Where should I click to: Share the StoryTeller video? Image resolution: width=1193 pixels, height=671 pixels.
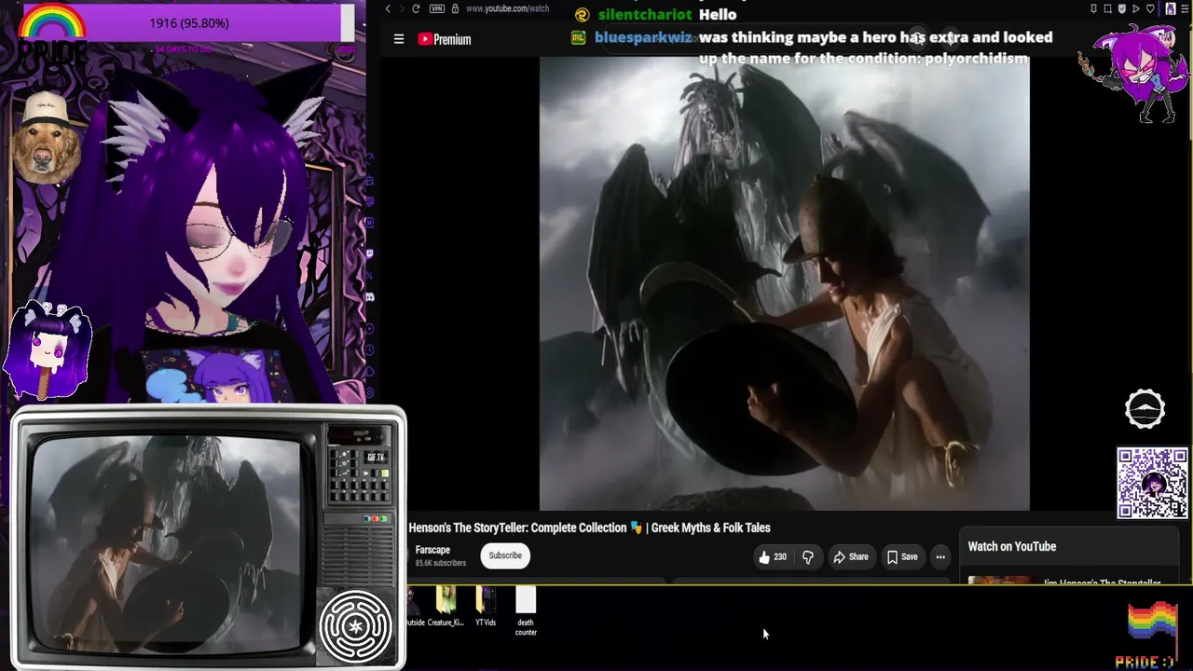click(x=850, y=557)
